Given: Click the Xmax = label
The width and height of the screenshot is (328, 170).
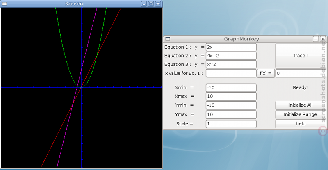Looking at the screenshot, I should (184, 96).
